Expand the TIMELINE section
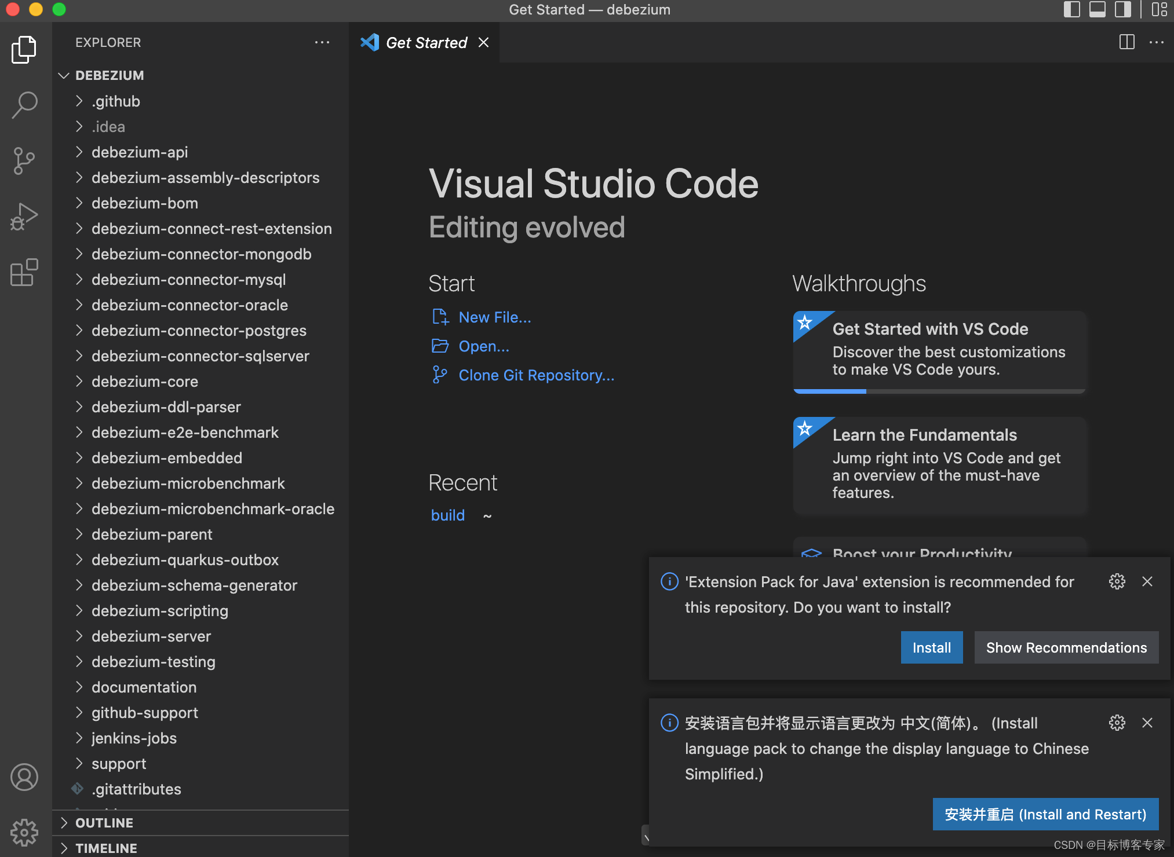 click(x=200, y=847)
